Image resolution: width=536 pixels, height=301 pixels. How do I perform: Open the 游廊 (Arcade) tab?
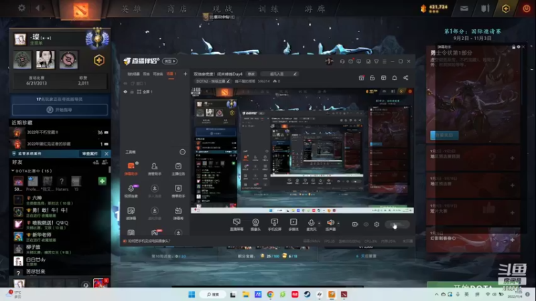click(315, 9)
